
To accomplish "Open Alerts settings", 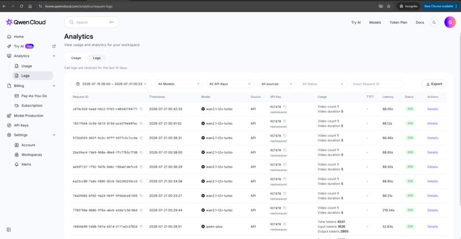I will tap(26, 164).
